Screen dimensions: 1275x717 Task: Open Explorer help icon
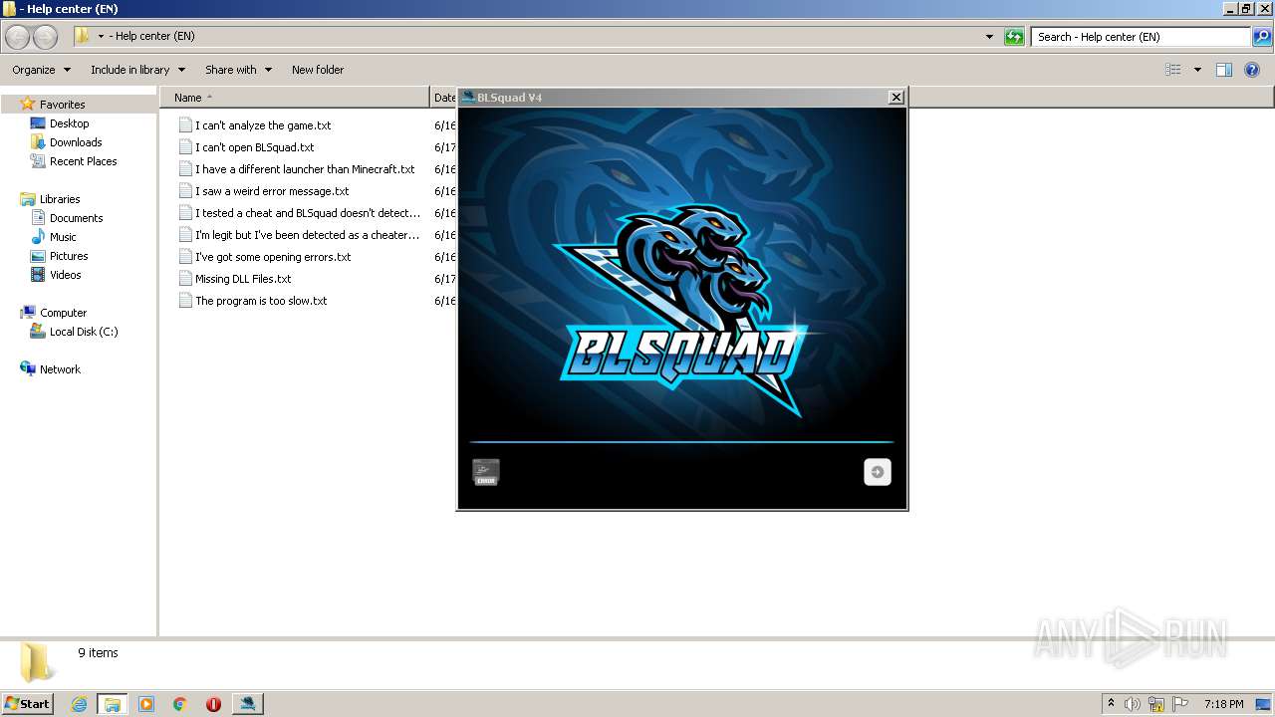click(1252, 70)
